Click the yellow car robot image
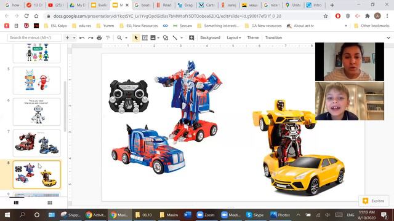Screen dimensions: 394x221 299,147
